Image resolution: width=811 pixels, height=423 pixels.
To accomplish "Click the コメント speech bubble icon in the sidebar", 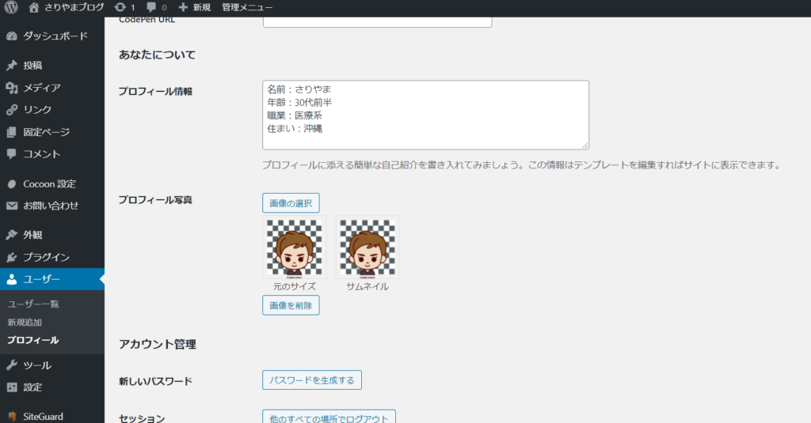I will pos(11,154).
